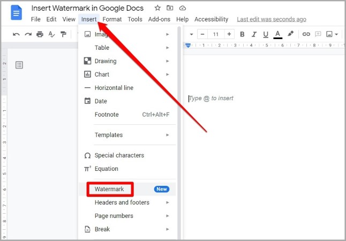Click the Insert link icon
Viewport: 346px width, 241px height.
(x=306, y=34)
